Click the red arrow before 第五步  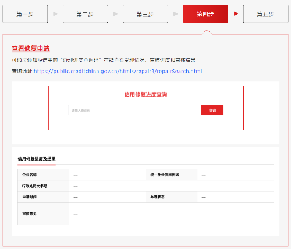(x=236, y=13)
